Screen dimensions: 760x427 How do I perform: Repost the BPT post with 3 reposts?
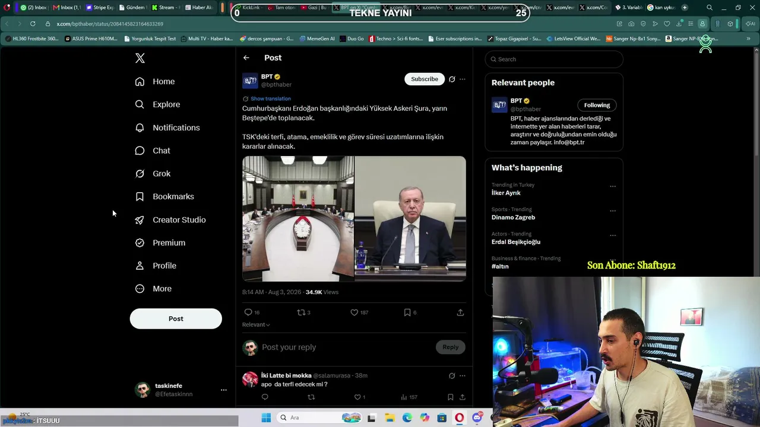pos(304,313)
